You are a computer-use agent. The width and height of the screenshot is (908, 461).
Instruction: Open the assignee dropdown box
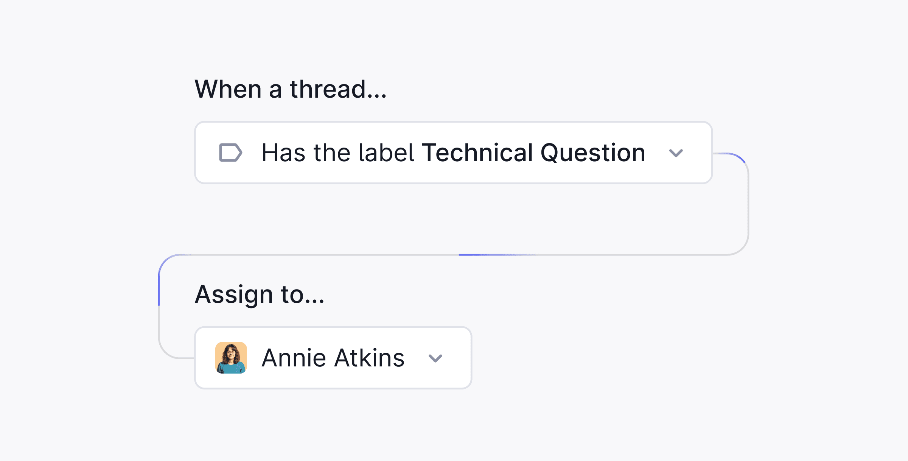click(333, 358)
